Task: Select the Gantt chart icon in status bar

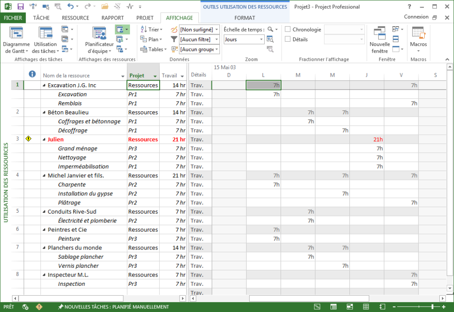Action: pyautogui.click(x=317, y=306)
